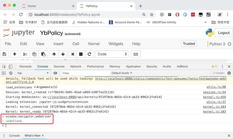Screen dimensions: 233x139
Task: Run cell and step forward icon
Action: point(73,54)
